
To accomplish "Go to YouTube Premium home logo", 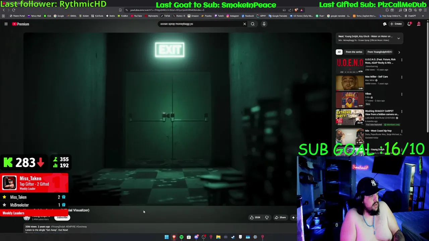I will click(x=20, y=24).
